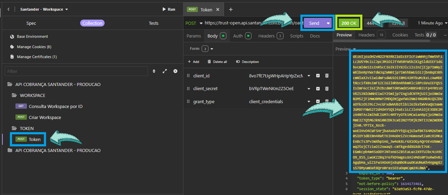
Task: Select the Token request in the sidebar
Action: click(x=28, y=139)
